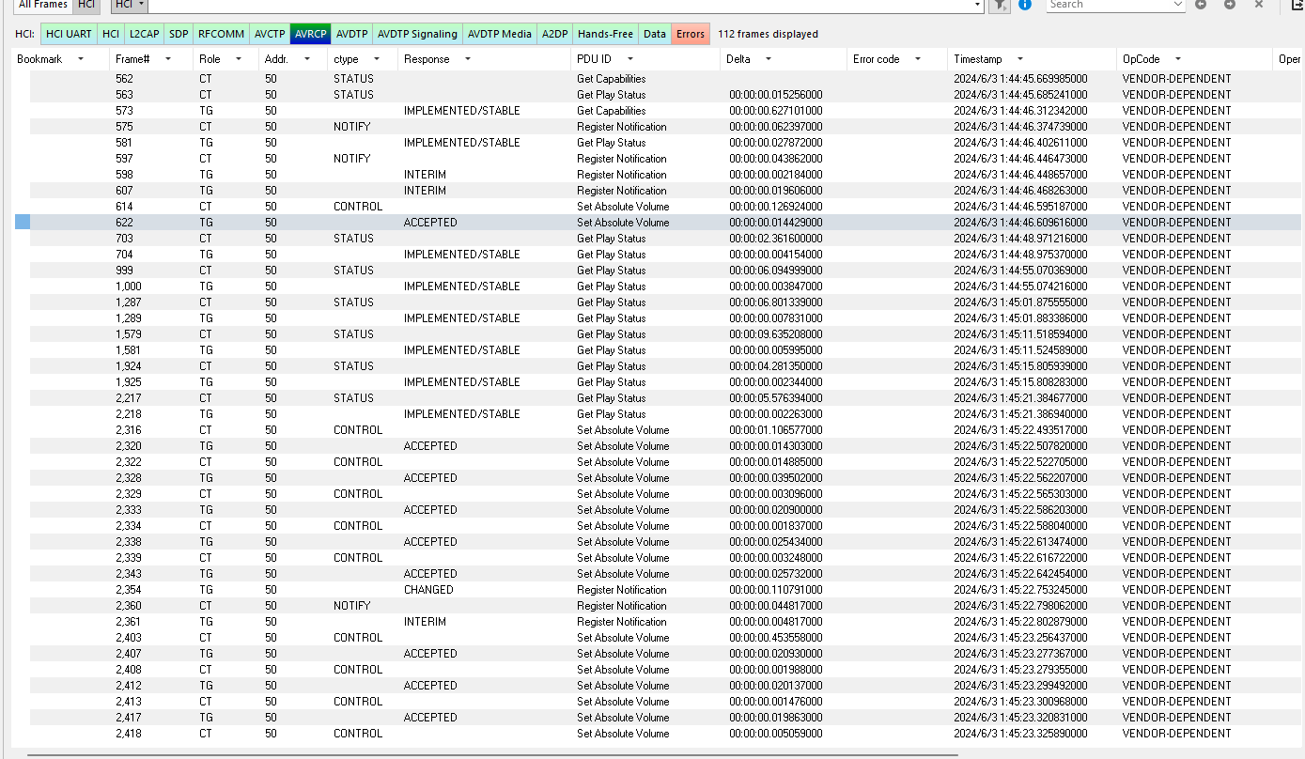Open the Bookmark column filter arrow
1305x759 pixels.
(80, 59)
